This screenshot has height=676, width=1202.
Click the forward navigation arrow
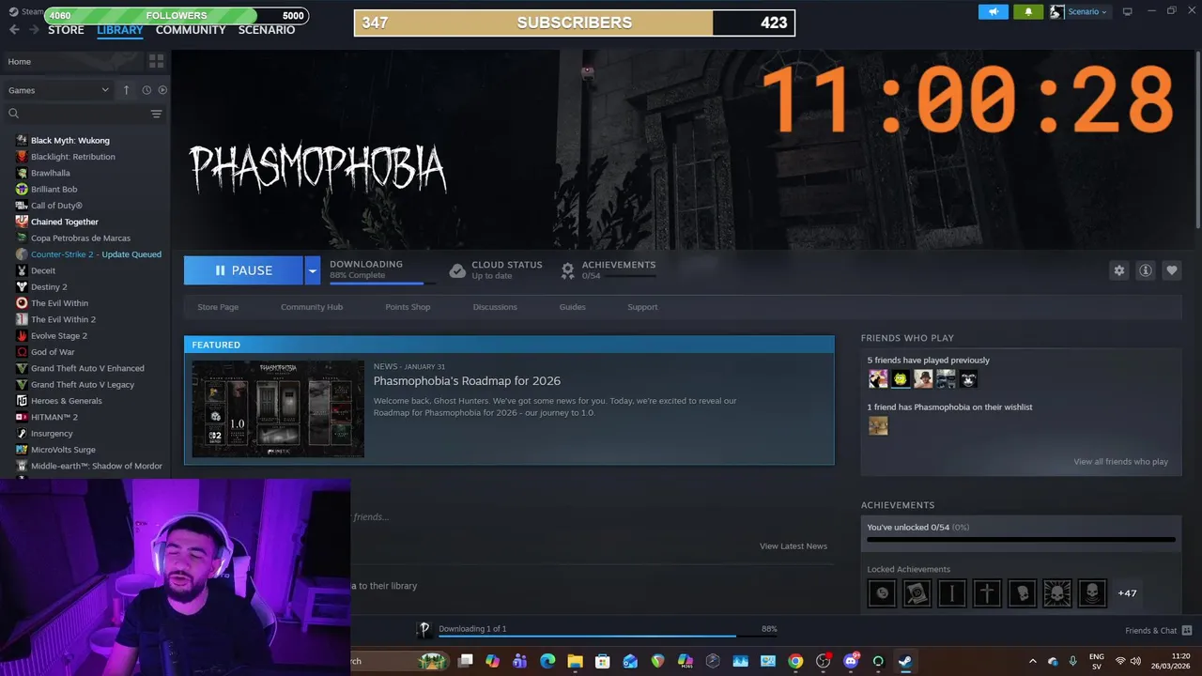[34, 30]
